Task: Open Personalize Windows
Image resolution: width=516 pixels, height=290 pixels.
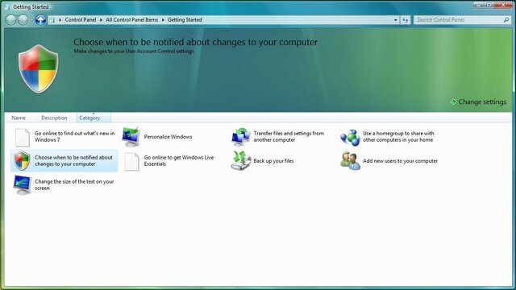Action: pyautogui.click(x=168, y=137)
